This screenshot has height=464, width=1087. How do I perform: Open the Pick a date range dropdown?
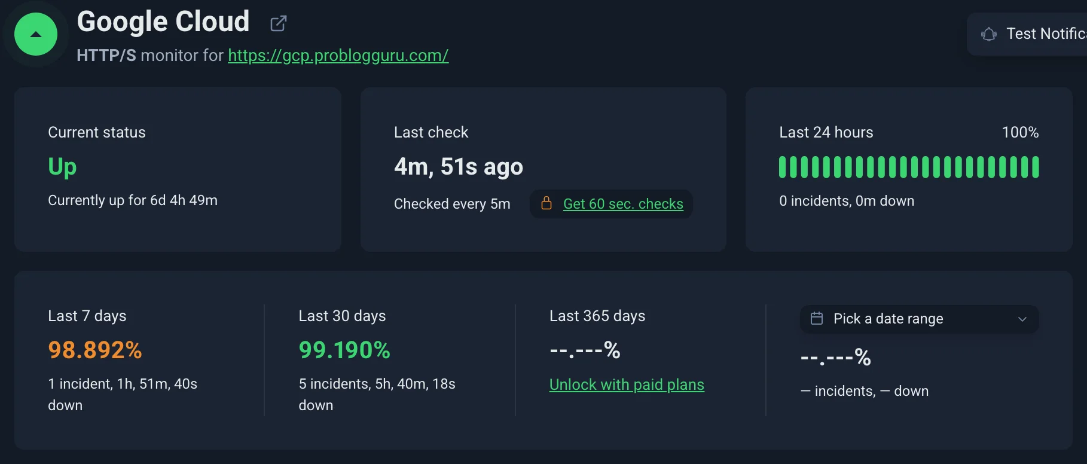pos(918,319)
